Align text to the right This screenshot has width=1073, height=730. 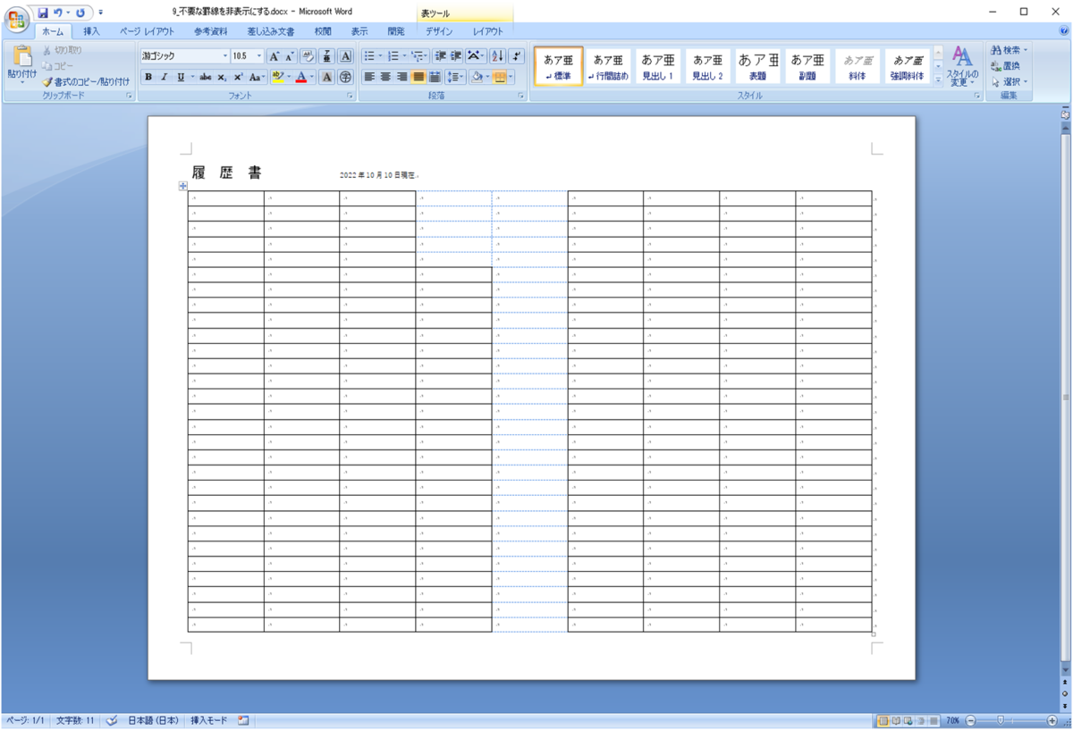pyautogui.click(x=401, y=77)
